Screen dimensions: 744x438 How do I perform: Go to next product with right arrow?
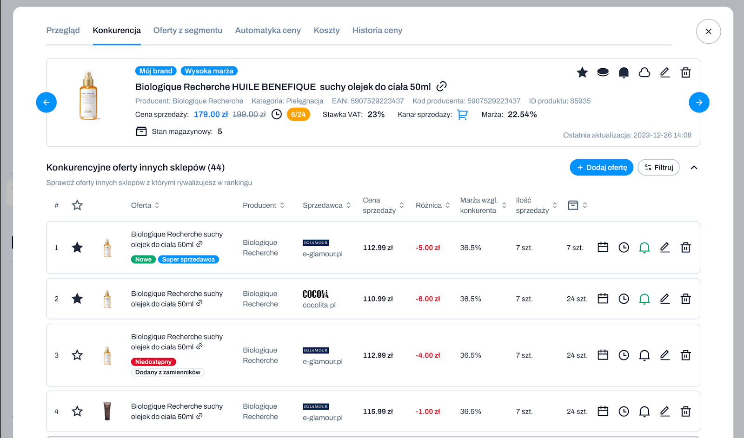point(699,102)
